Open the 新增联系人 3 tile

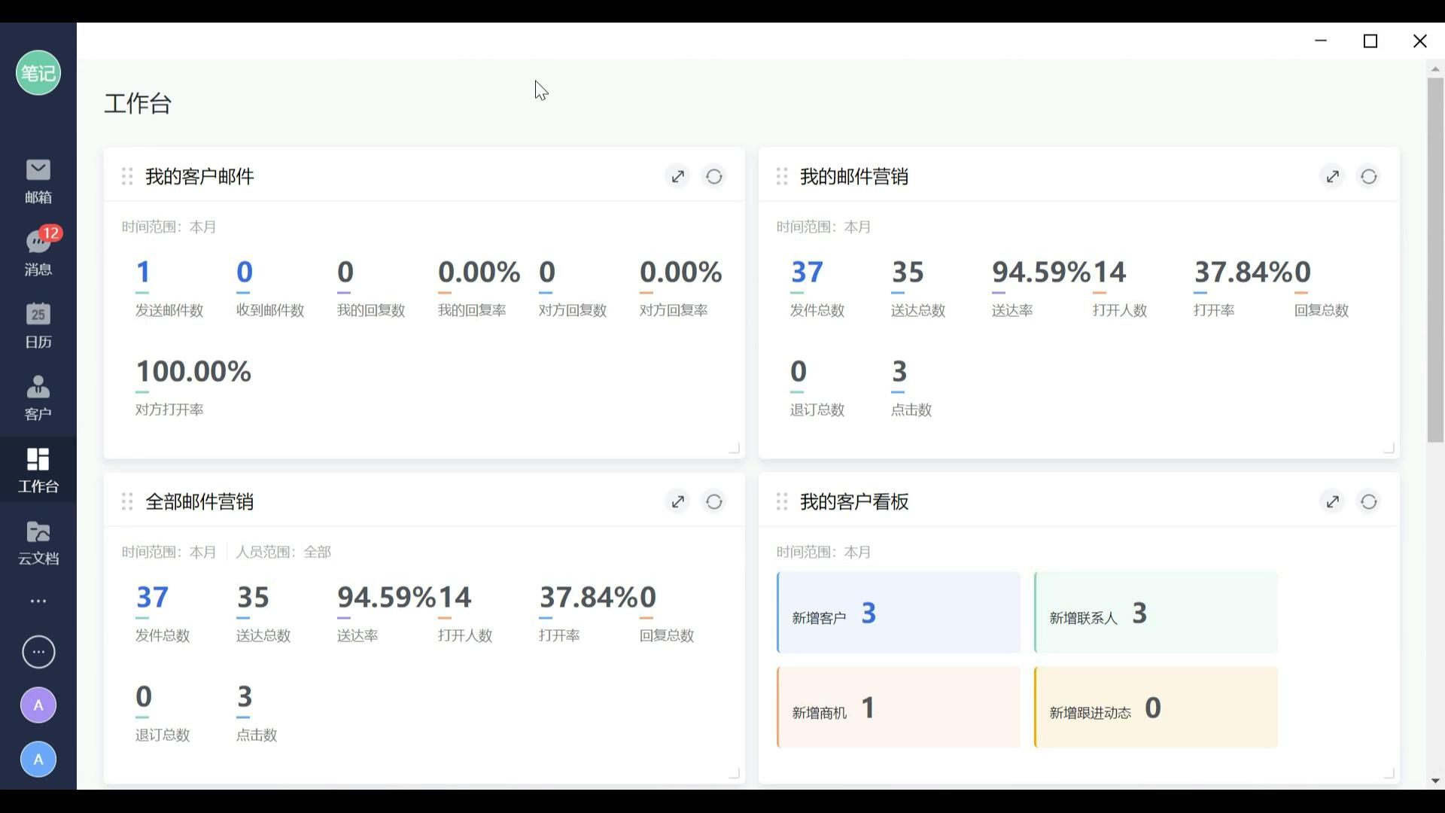pyautogui.click(x=1156, y=613)
